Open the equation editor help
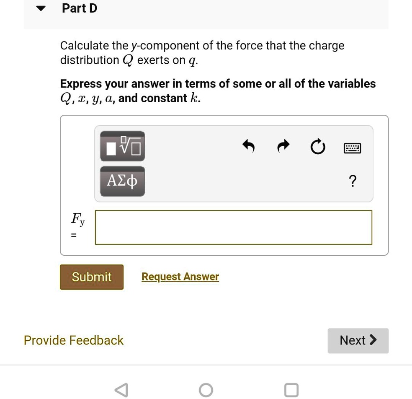Viewport: 412px width, 399px height. point(353,181)
